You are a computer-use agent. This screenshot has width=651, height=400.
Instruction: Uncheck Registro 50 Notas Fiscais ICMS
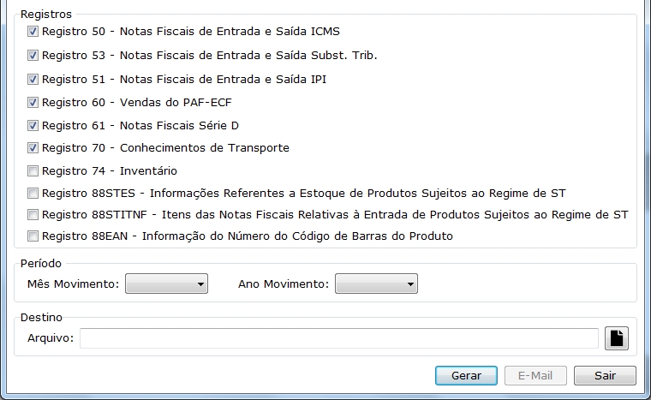(x=33, y=32)
